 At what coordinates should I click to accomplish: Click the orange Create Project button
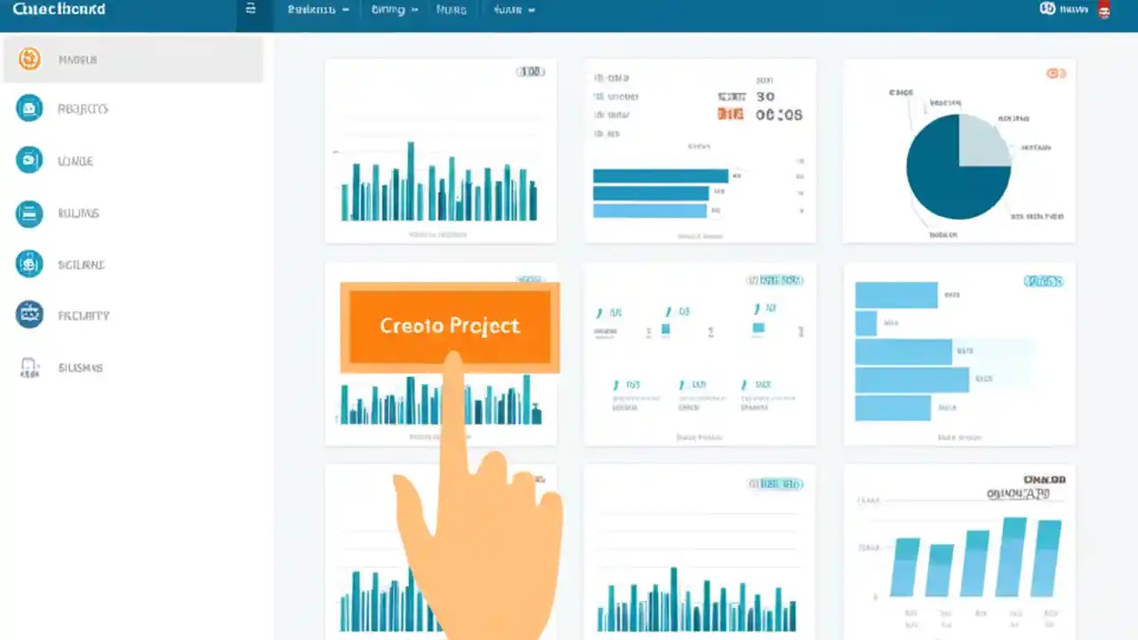pyautogui.click(x=449, y=325)
